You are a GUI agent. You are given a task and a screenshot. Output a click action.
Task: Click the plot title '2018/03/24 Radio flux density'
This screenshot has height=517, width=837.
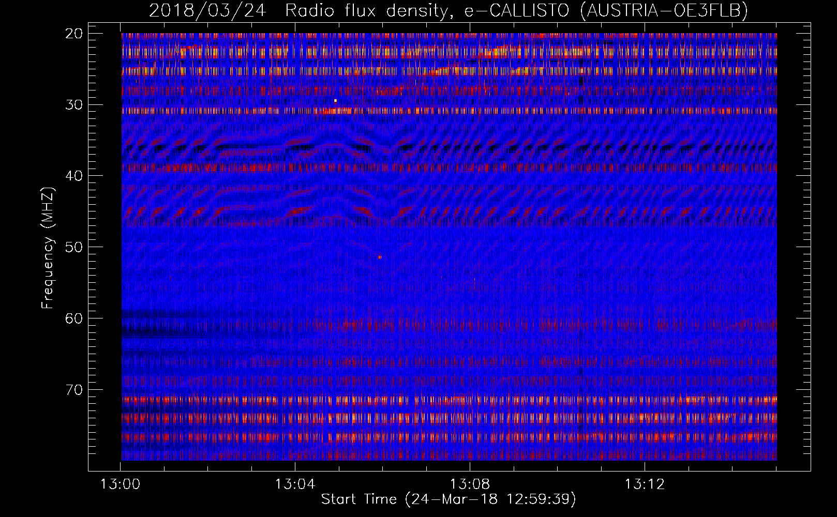[298, 10]
